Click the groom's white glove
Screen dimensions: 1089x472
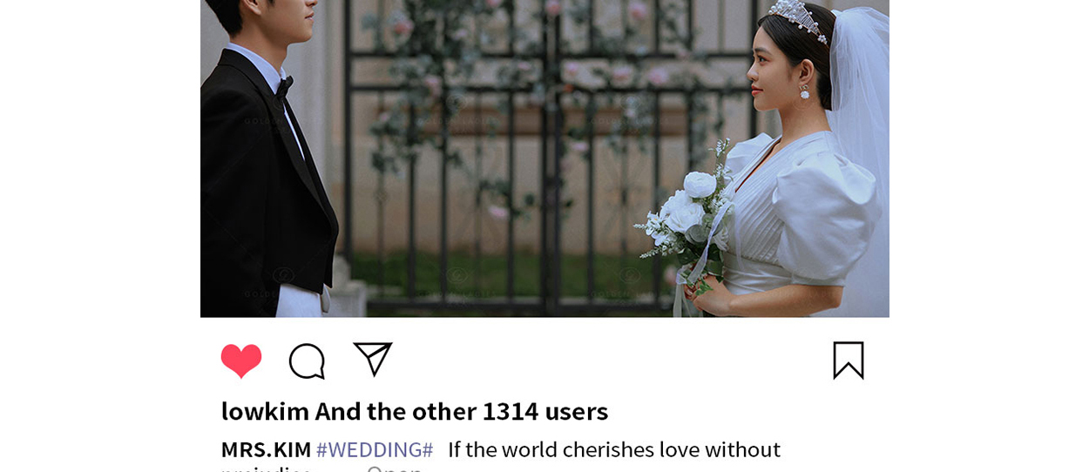[301, 300]
